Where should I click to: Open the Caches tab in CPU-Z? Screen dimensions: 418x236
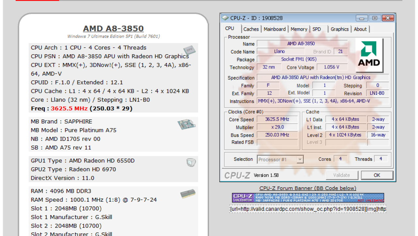coord(251,29)
